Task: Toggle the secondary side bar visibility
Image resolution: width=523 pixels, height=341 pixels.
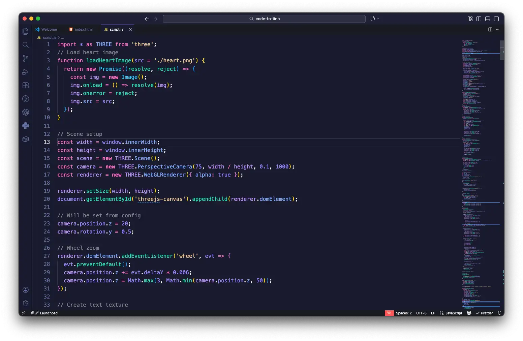Action: pos(496,19)
